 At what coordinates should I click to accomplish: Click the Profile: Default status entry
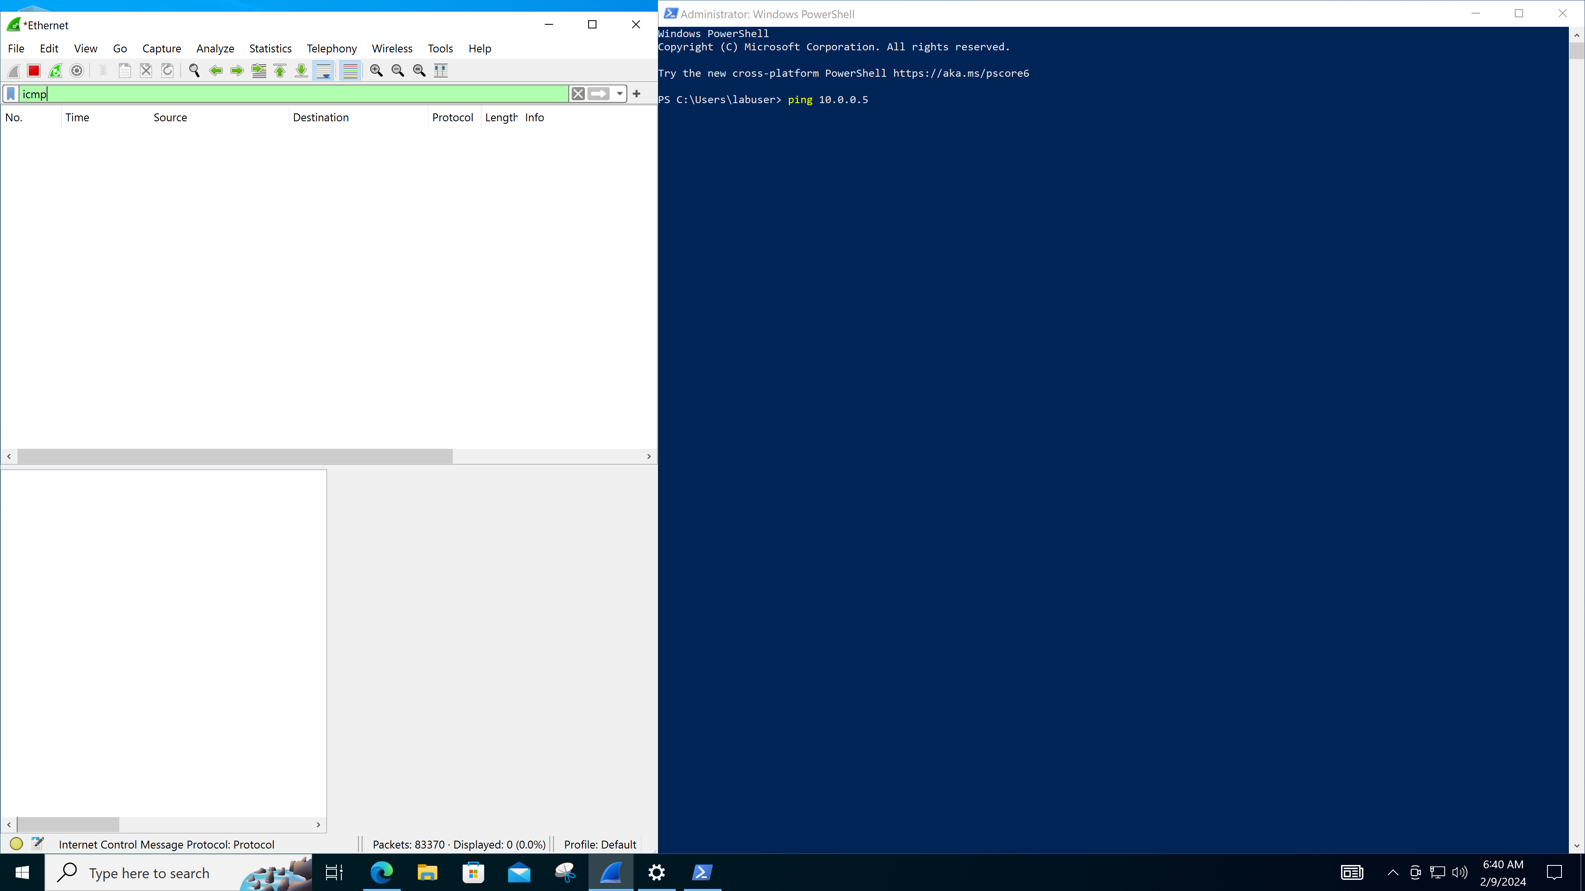tap(600, 845)
